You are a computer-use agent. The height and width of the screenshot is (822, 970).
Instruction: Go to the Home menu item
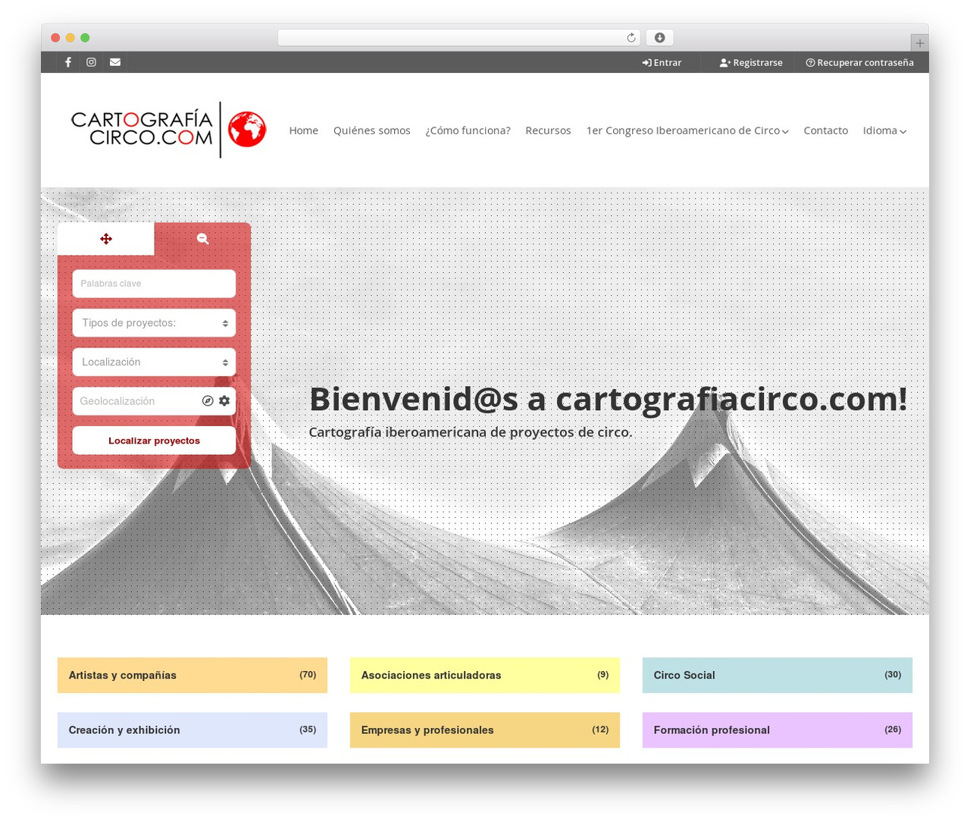(x=304, y=130)
